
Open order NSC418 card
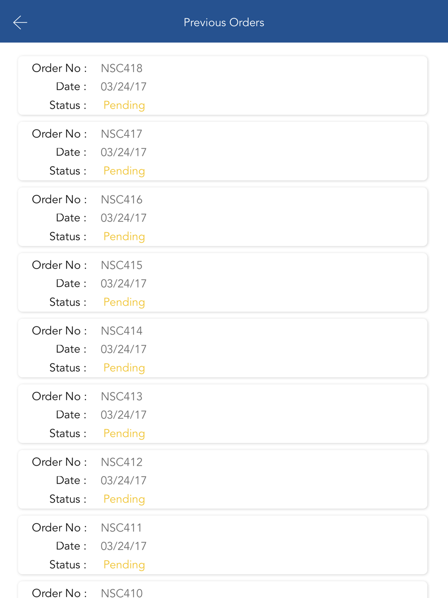pos(223,86)
